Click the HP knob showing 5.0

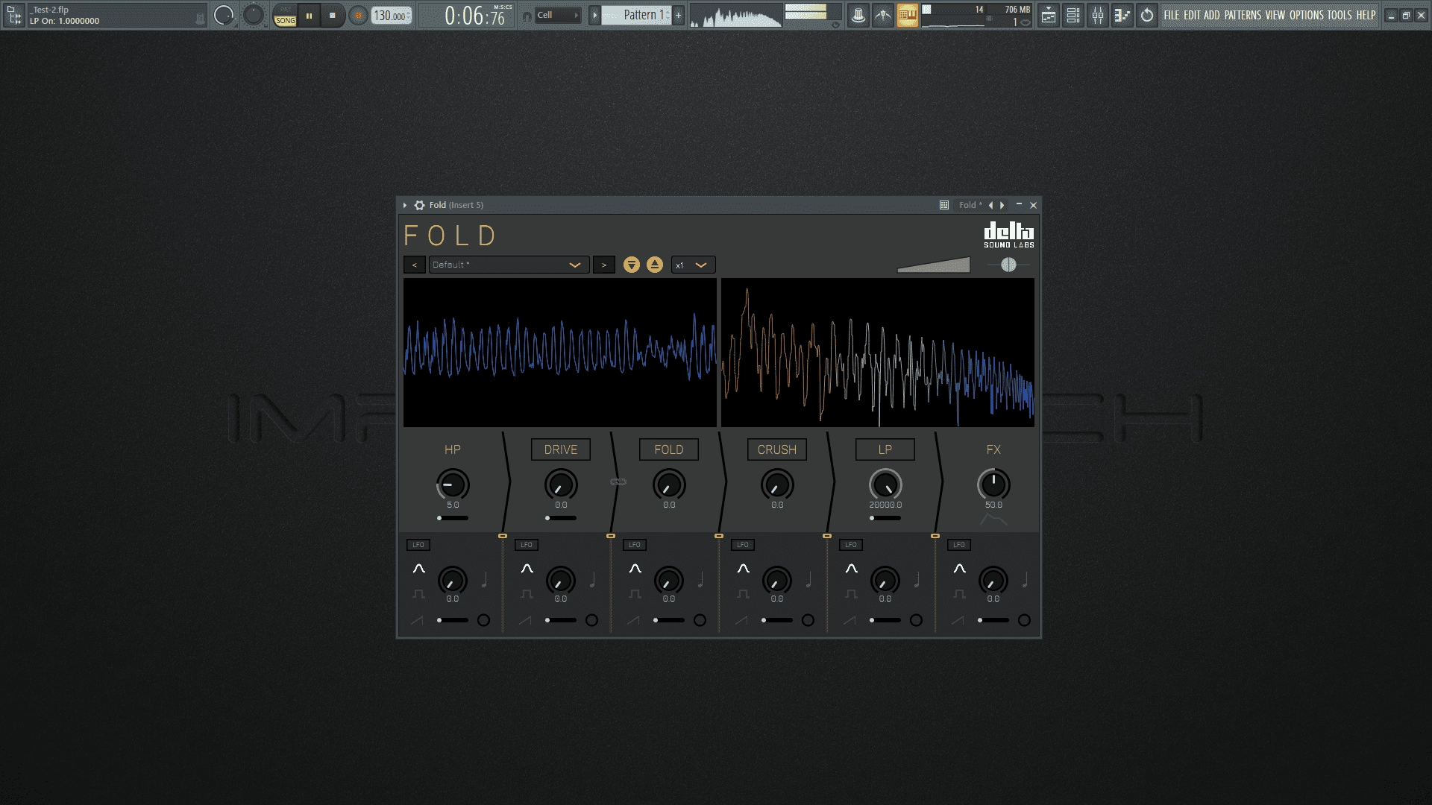pos(453,485)
